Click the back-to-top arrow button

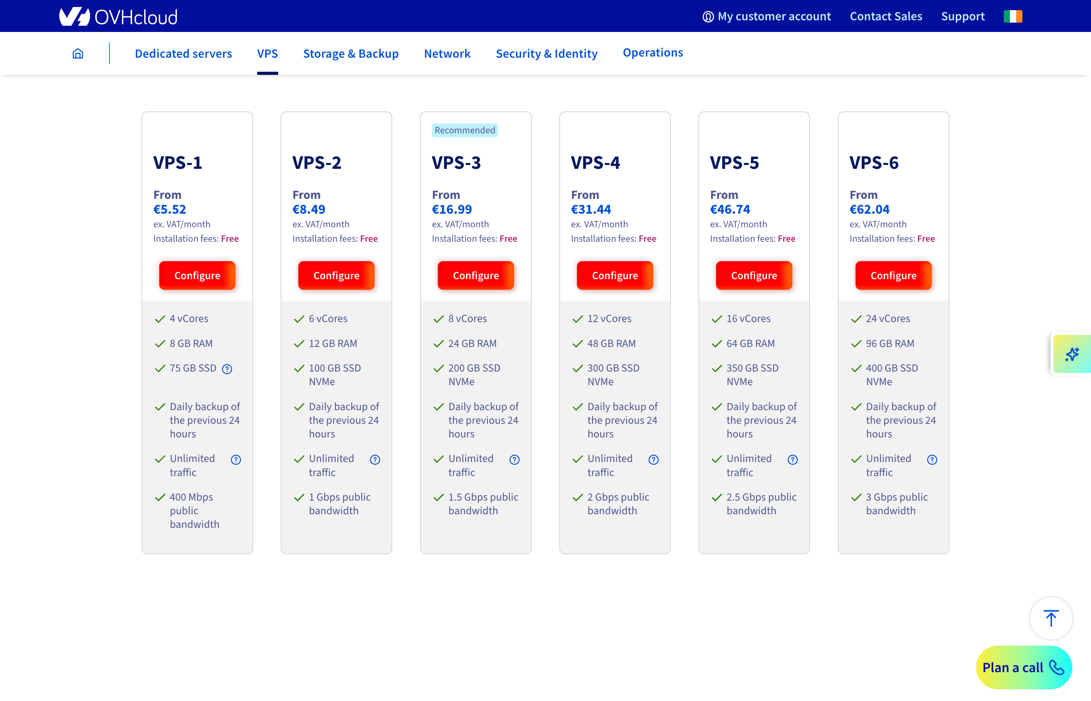click(x=1051, y=618)
